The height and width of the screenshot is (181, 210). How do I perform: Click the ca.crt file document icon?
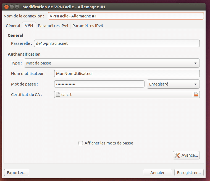[x=58, y=94]
